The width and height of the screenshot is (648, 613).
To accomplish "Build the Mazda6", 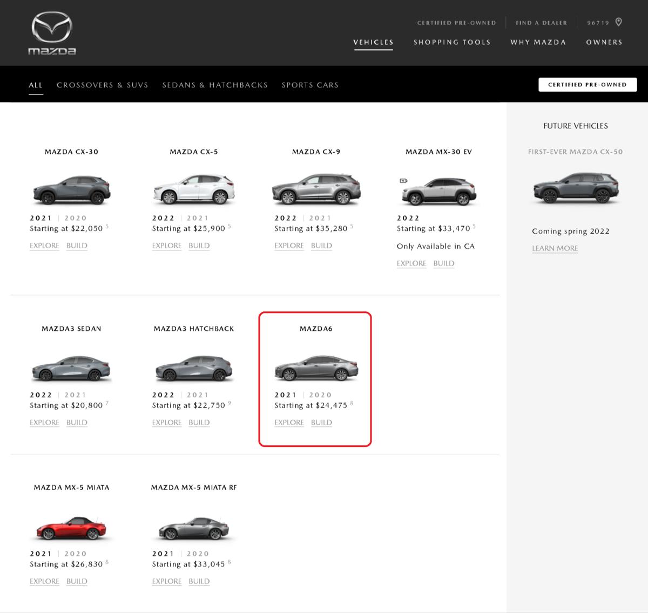I will click(x=321, y=423).
